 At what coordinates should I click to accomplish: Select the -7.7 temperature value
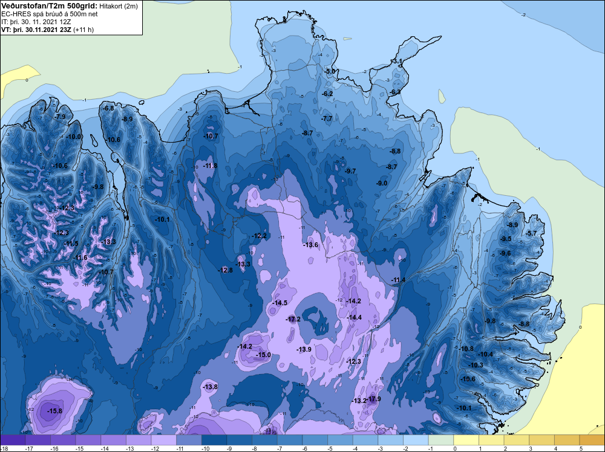pos(327,118)
